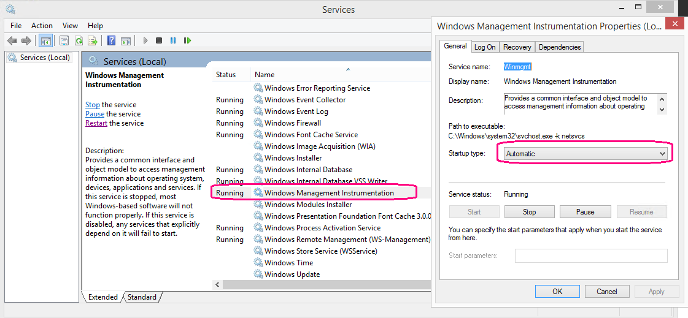The width and height of the screenshot is (688, 318).
Task: Click gear icon of Windows Process Activation Service
Action: [x=258, y=228]
